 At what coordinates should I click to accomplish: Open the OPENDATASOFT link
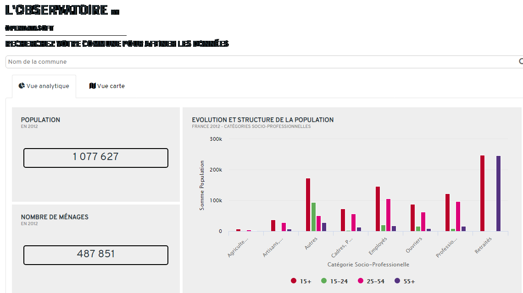[29, 28]
